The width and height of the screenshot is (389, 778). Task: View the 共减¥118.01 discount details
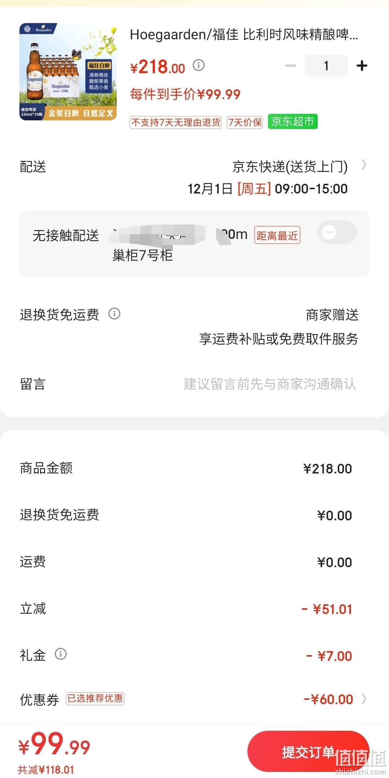(46, 770)
